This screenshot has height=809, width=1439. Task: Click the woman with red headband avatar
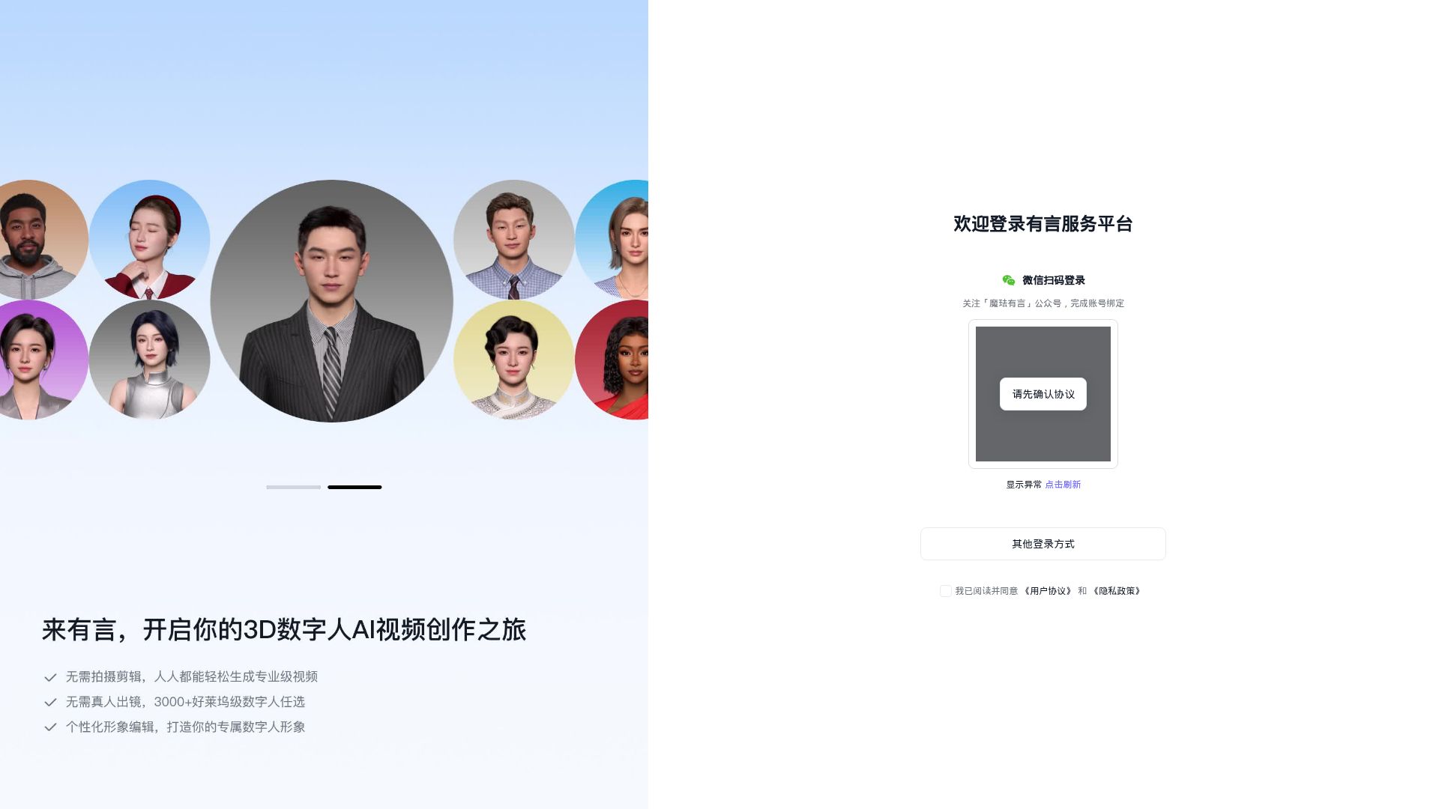tap(149, 240)
